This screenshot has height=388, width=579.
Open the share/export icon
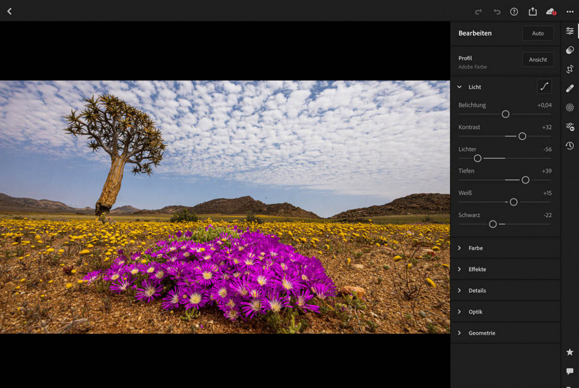click(533, 12)
